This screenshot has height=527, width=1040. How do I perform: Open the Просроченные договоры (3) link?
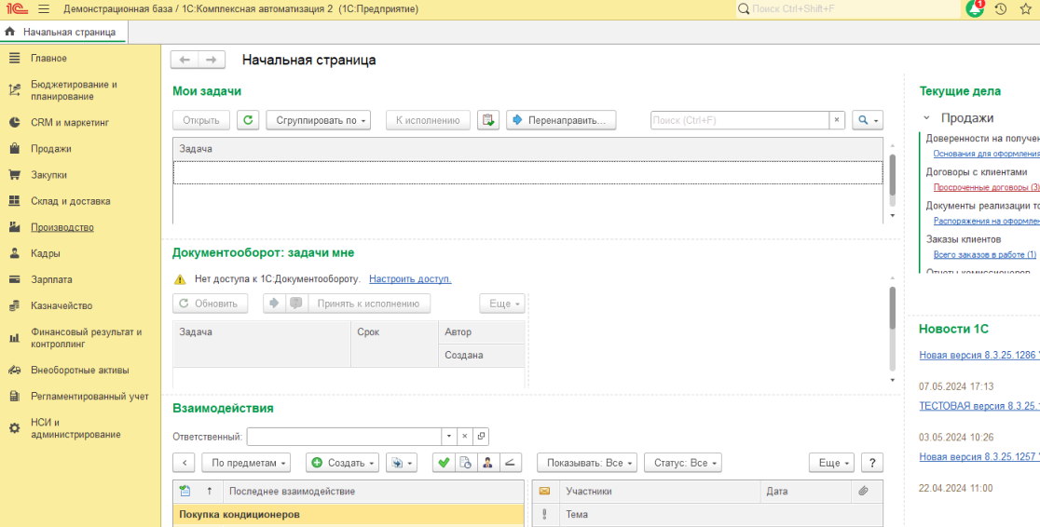[x=986, y=187]
